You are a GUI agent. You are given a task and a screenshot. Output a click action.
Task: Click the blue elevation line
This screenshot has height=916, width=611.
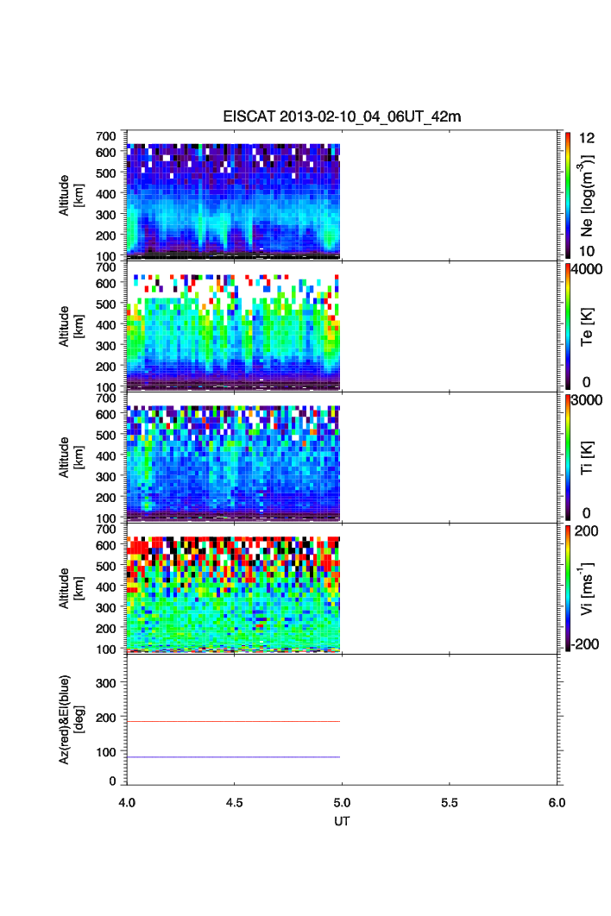tap(233, 757)
